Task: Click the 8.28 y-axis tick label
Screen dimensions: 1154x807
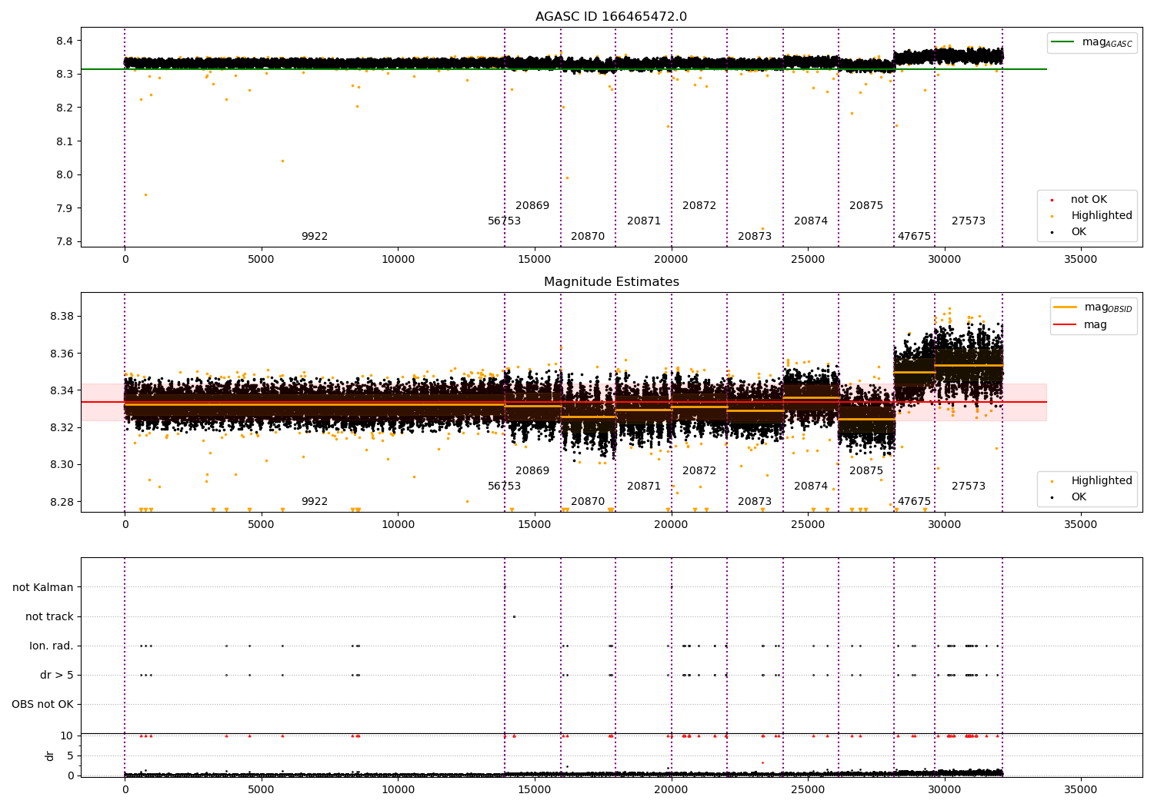Action: (x=62, y=503)
